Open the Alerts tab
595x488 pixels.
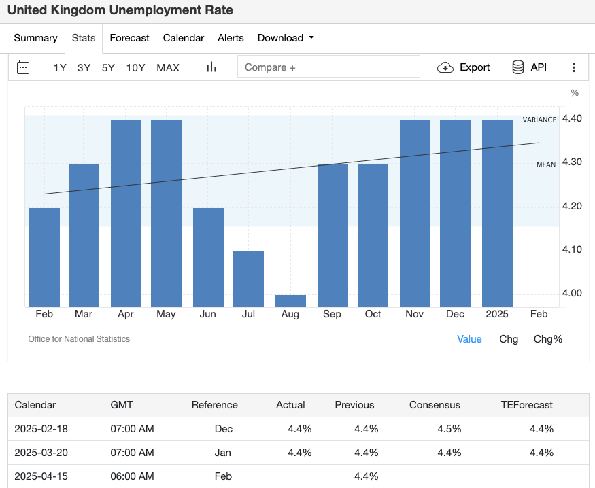pyautogui.click(x=231, y=38)
